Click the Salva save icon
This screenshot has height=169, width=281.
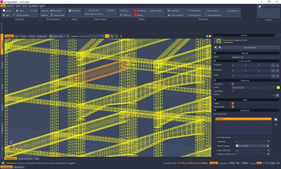coord(17,11)
